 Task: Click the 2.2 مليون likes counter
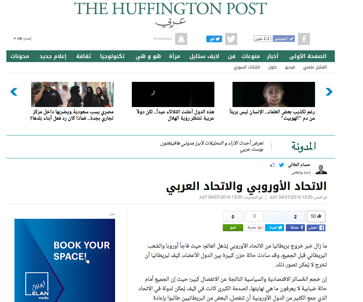coord(262,39)
